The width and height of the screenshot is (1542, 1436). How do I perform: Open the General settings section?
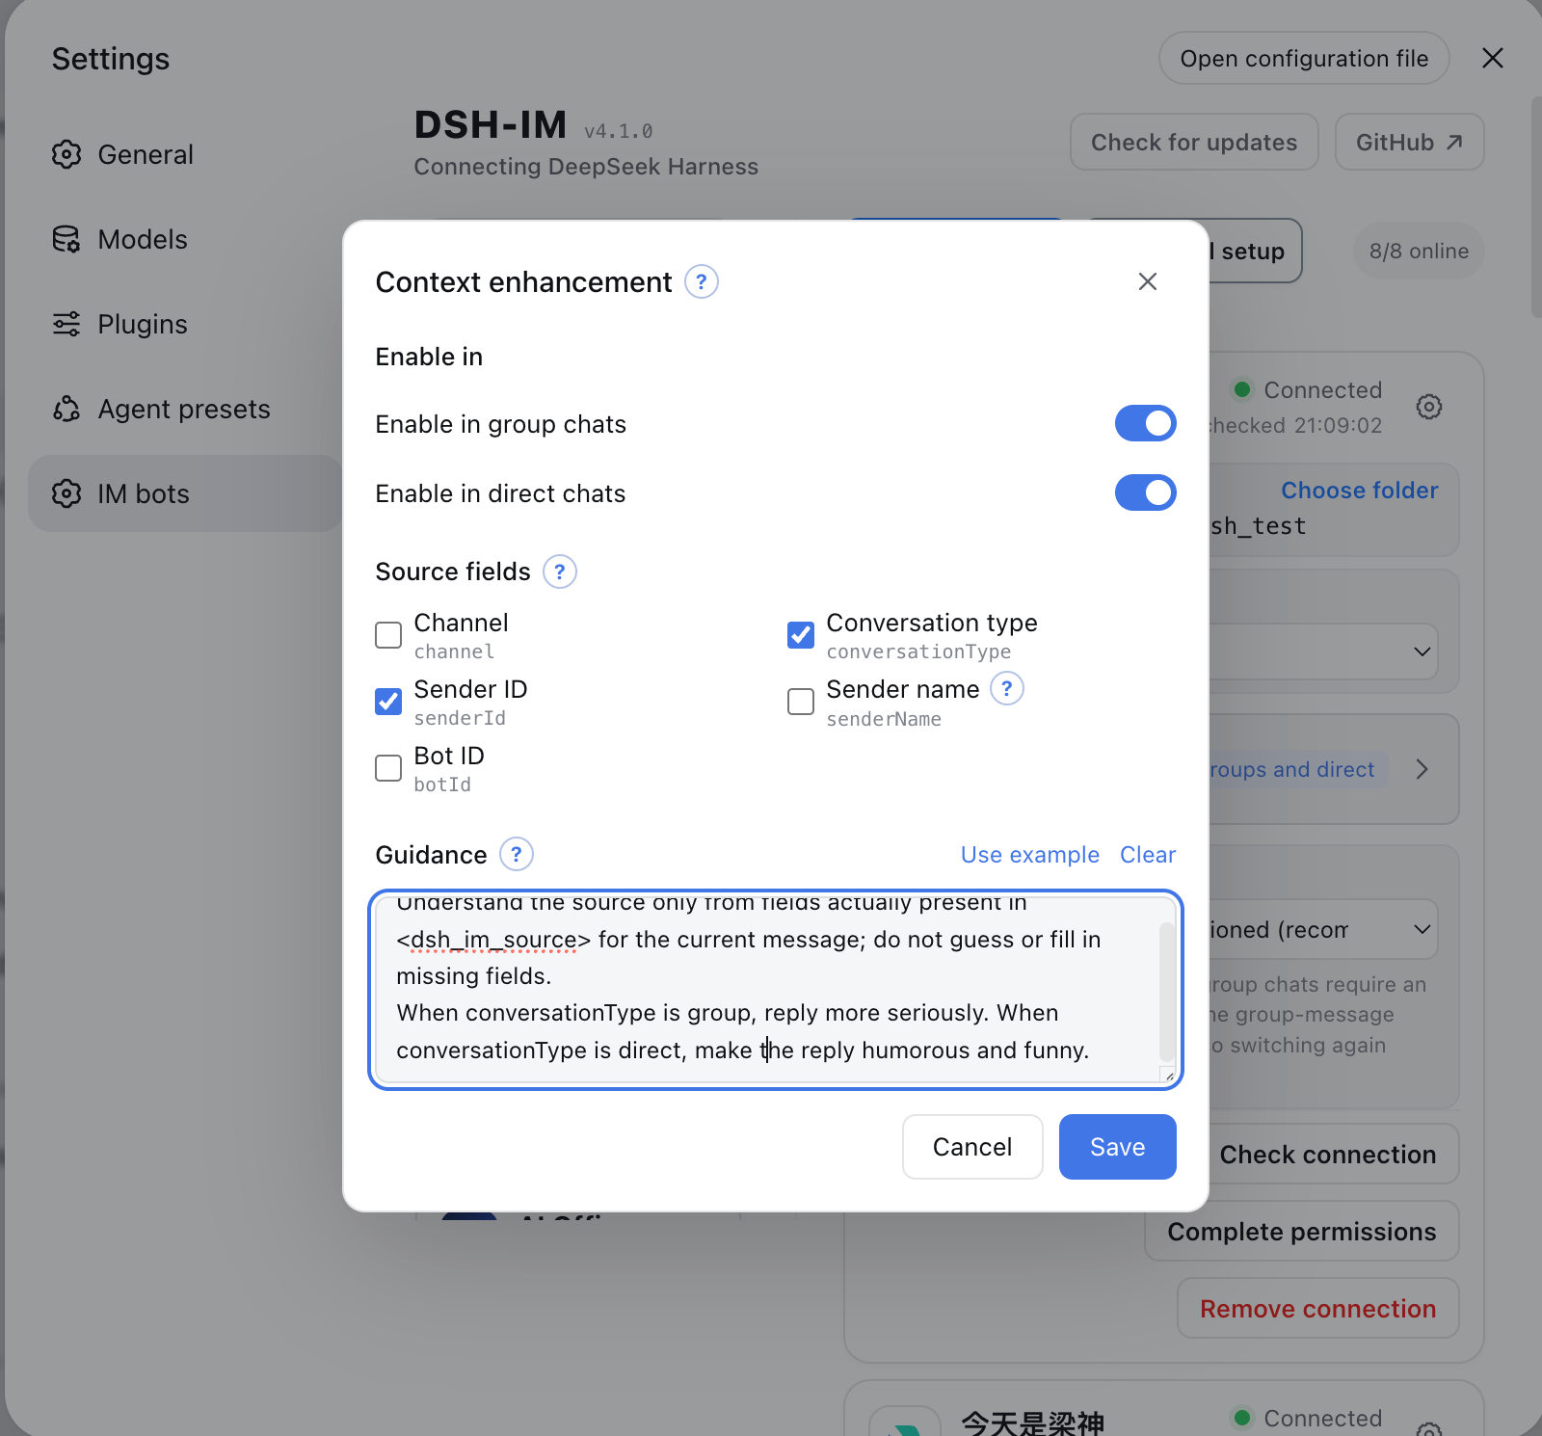click(x=183, y=154)
